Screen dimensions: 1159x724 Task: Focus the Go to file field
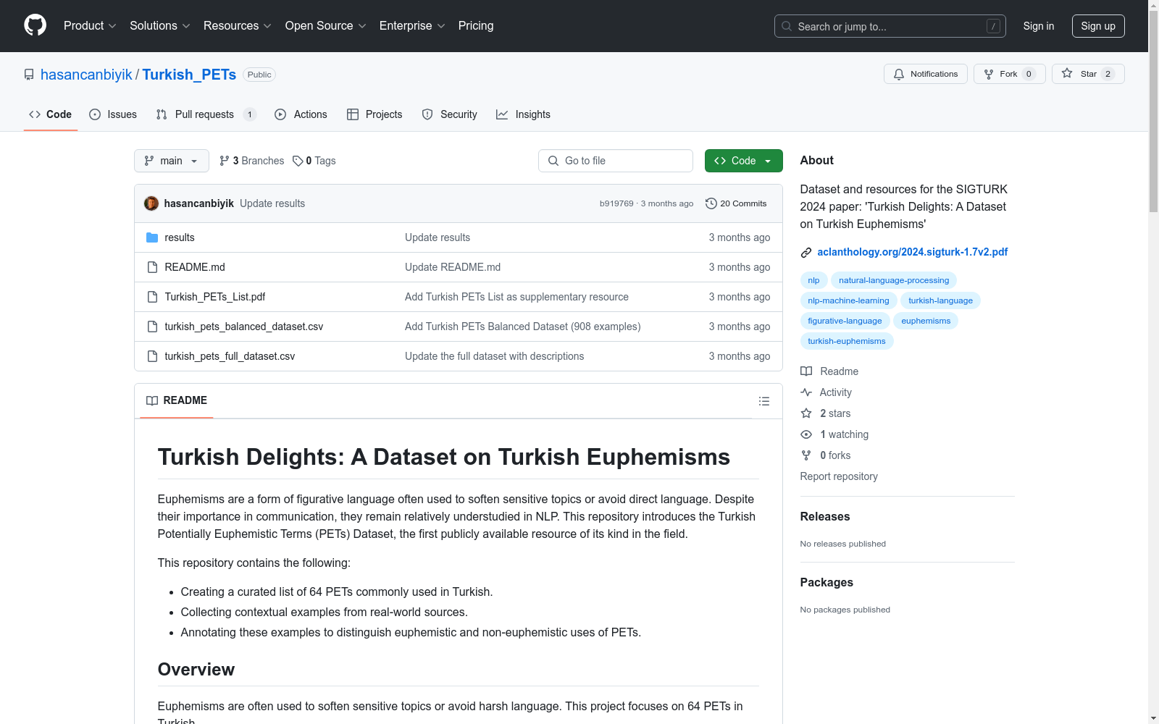[x=616, y=161]
